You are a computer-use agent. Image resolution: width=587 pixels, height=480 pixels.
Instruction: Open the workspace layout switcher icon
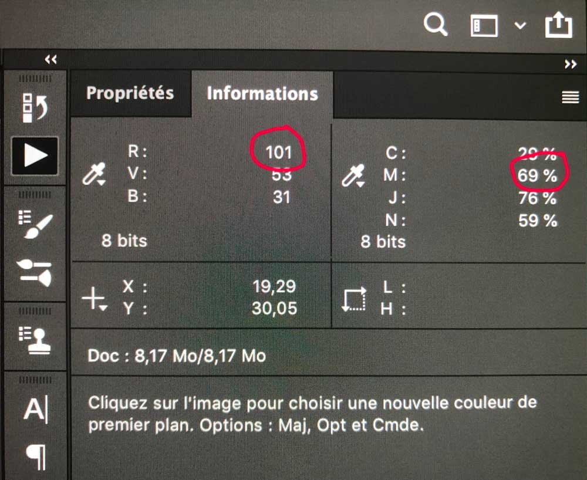[x=484, y=26]
